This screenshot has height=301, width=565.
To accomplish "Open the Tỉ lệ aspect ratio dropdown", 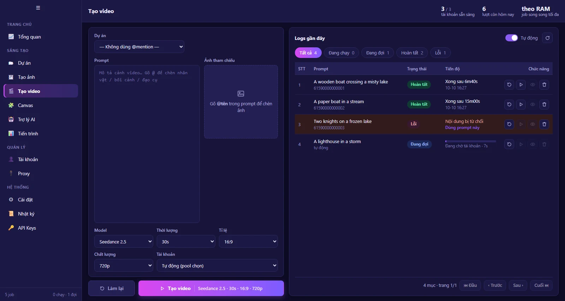I will [248, 242].
